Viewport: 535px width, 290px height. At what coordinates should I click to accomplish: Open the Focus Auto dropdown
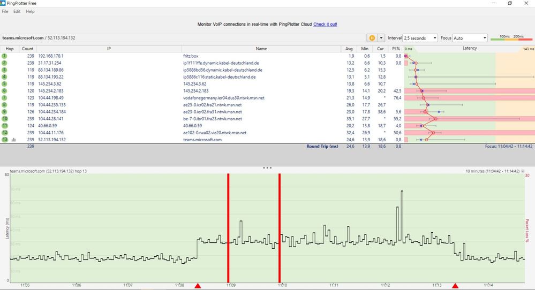(x=470, y=38)
